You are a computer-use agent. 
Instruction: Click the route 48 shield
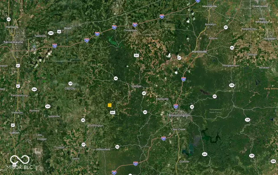pyautogui.click(x=83, y=120)
